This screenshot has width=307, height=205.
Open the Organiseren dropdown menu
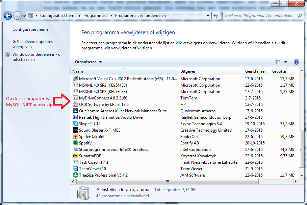tap(88, 62)
